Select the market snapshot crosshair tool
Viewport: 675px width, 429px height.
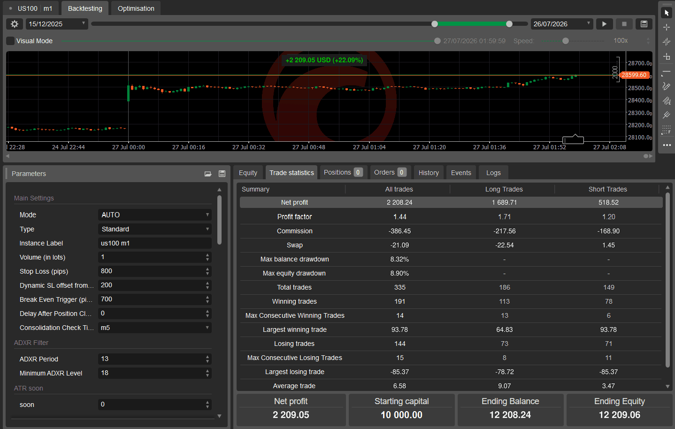[x=667, y=42]
